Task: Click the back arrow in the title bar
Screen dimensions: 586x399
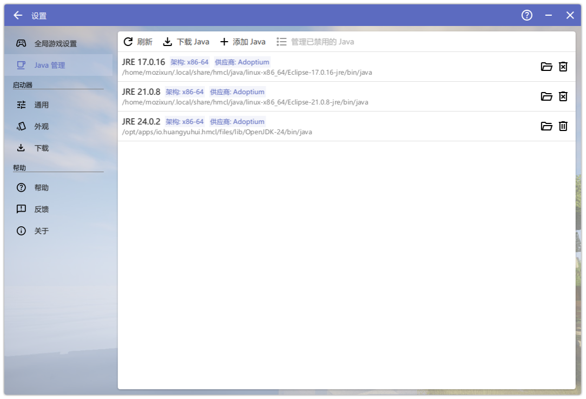Action: click(x=17, y=15)
